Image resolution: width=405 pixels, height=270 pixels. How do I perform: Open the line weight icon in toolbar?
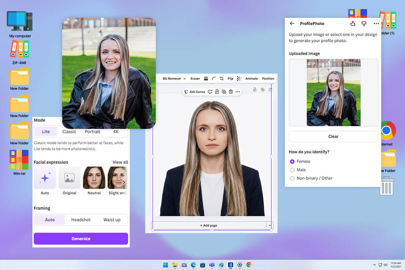[x=206, y=79]
